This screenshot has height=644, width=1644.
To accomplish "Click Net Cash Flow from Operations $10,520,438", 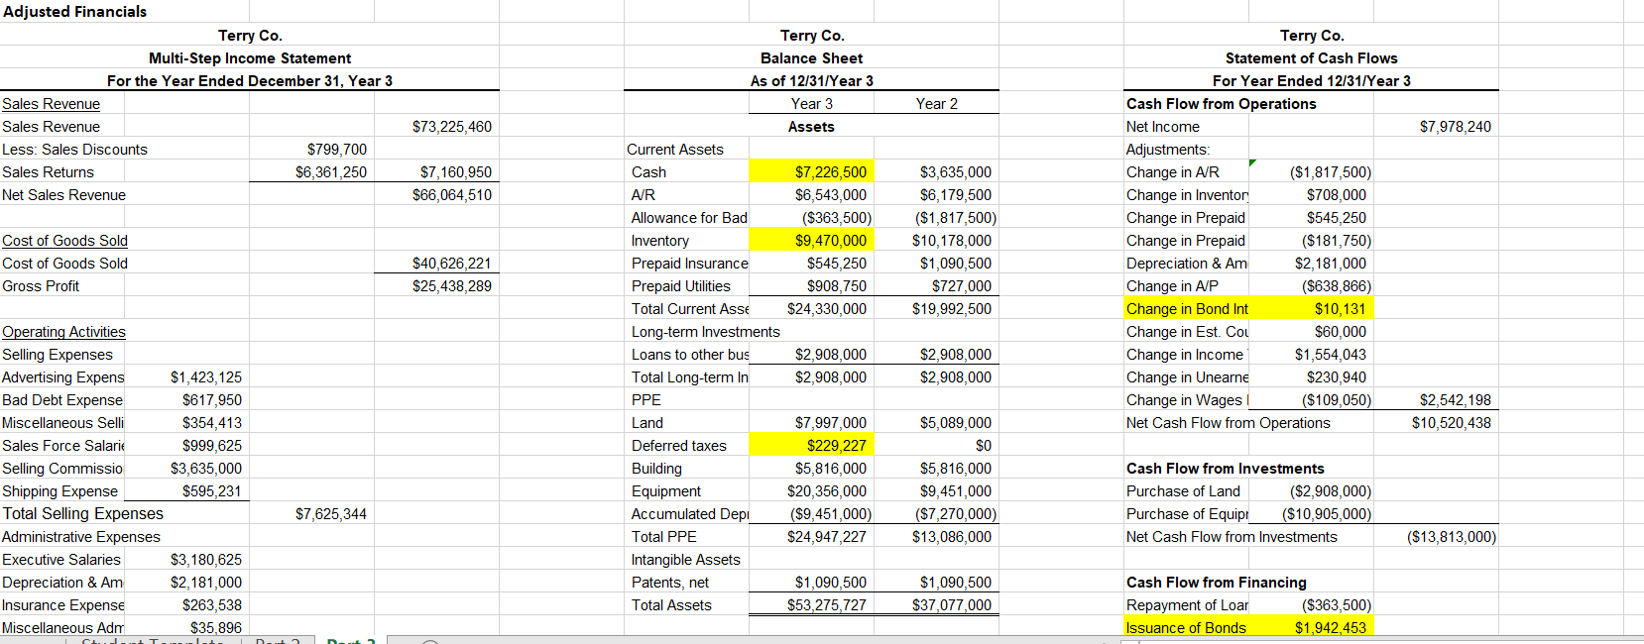I will coord(1452,423).
